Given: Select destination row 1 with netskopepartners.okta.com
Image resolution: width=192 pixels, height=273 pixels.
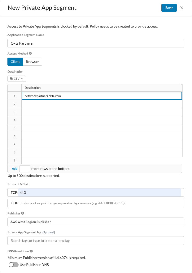Looking at the screenshot, I should coord(102,96).
